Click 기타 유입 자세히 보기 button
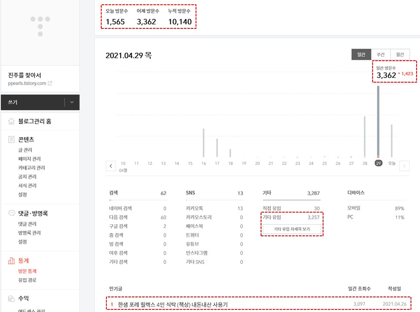This screenshot has height=312, width=420. [292, 229]
